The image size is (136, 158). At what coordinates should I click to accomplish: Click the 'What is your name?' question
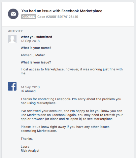click(36, 48)
